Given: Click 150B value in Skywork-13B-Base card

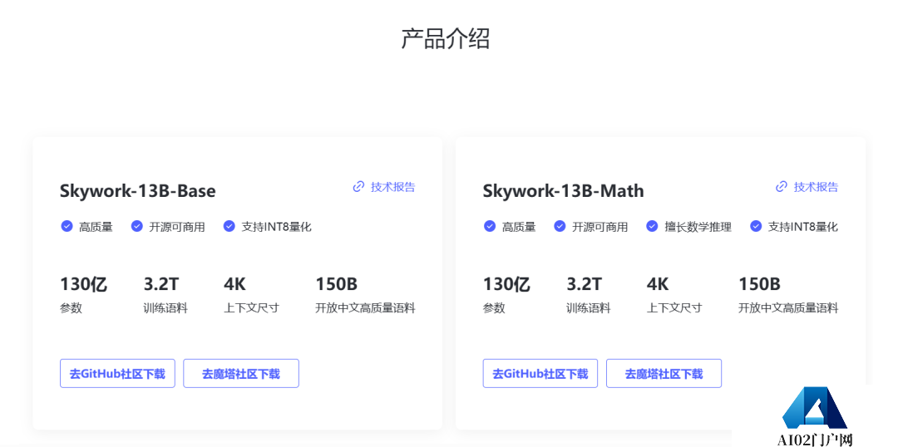Looking at the screenshot, I should point(337,284).
